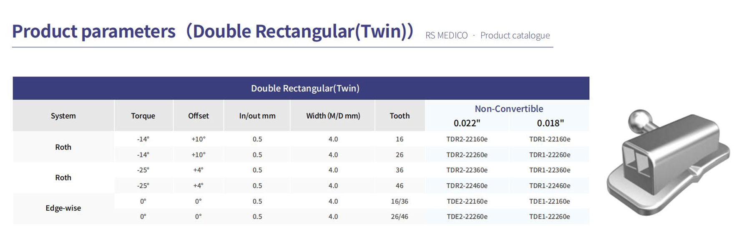The height and width of the screenshot is (249, 734).
Task: Select the 0.018" slot size header
Action: 550,123
